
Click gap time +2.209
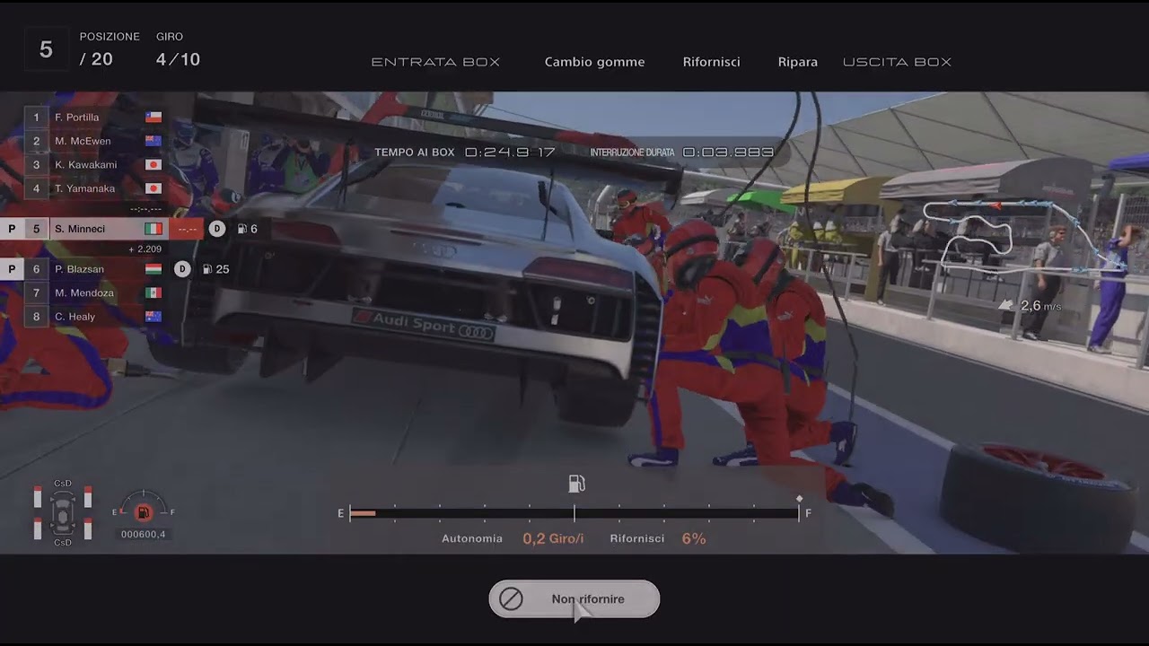(145, 249)
